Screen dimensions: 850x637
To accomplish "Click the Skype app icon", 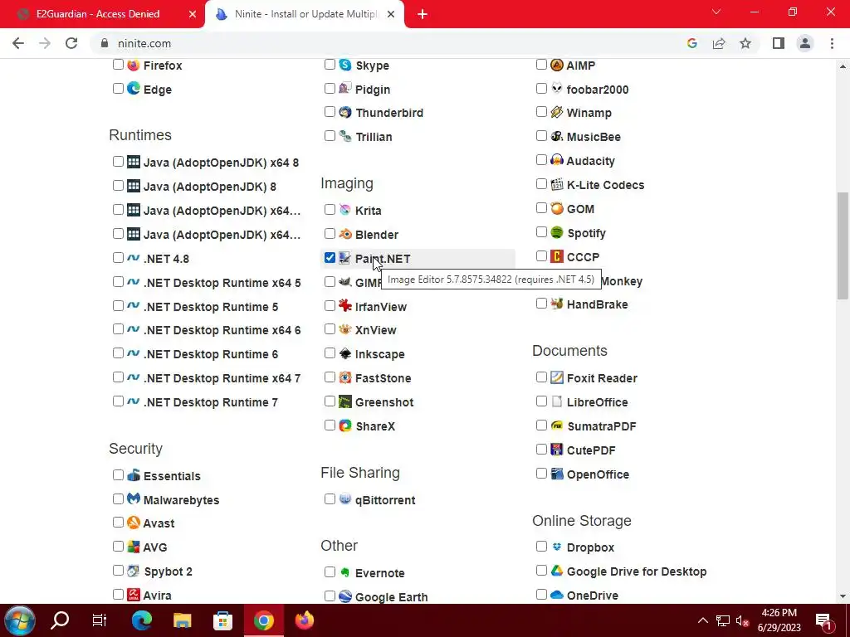I will pyautogui.click(x=345, y=65).
